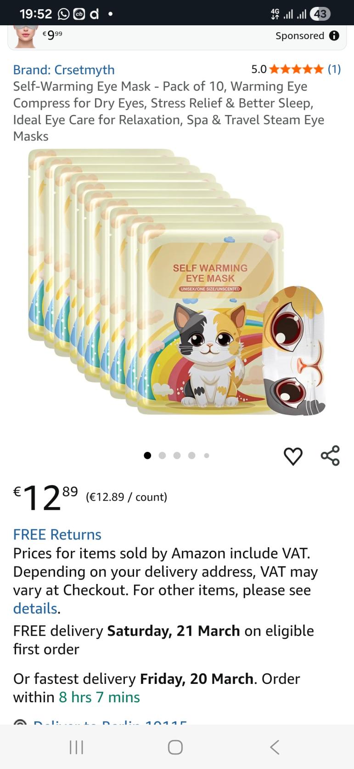This screenshot has height=769, width=354.
Task: Tap the Self-Warming Eye Mask product title
Action: (x=169, y=111)
